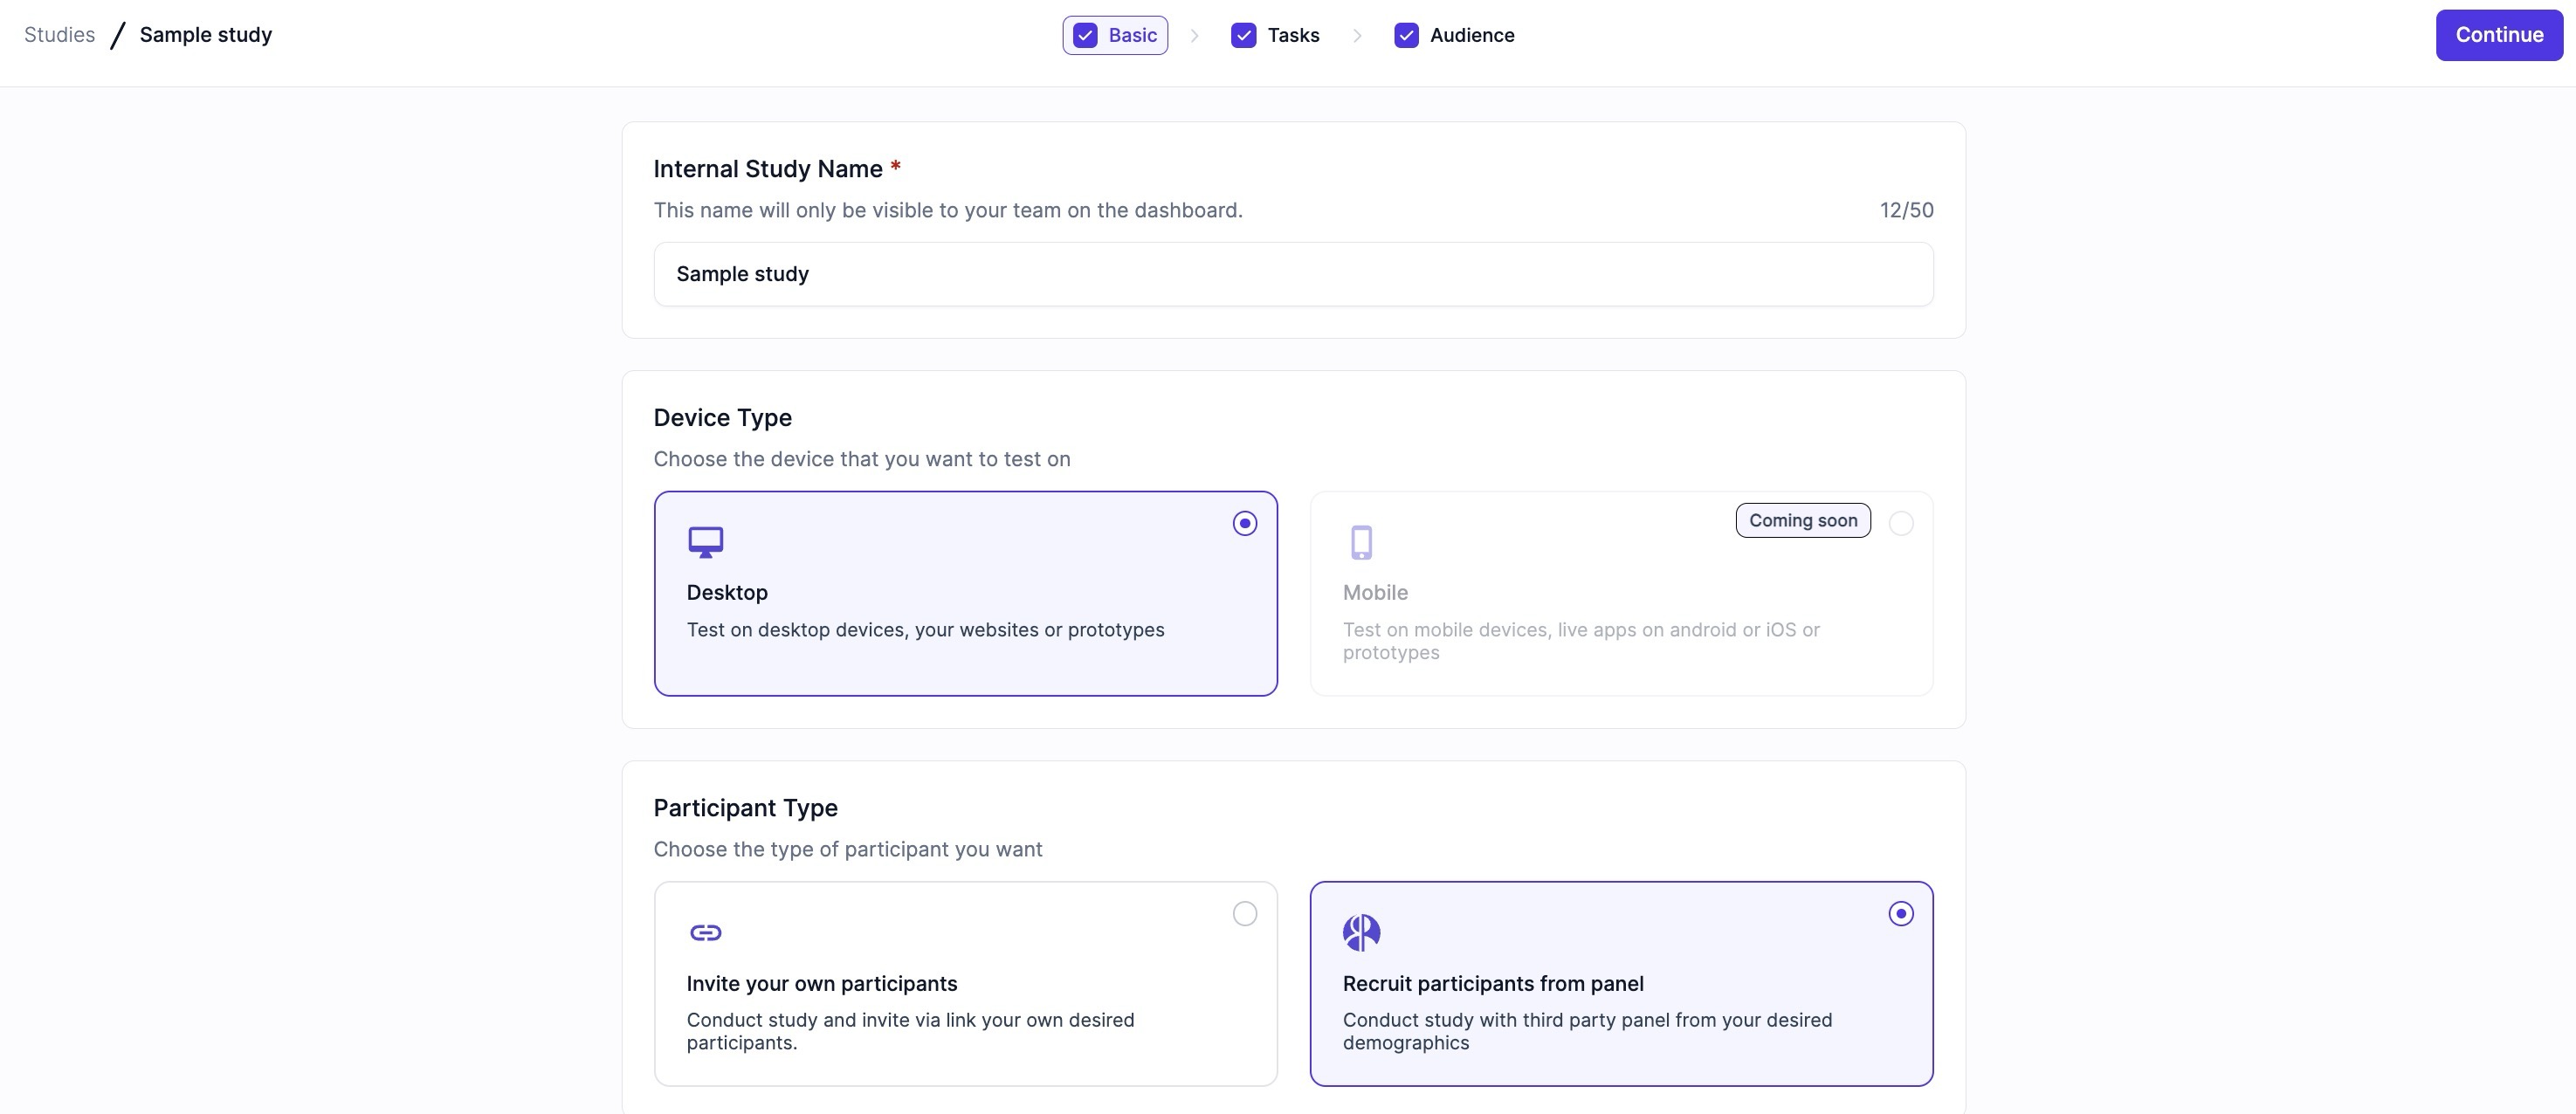Click the panel recruitment globe icon
Viewport: 2576px width, 1114px height.
(1361, 932)
